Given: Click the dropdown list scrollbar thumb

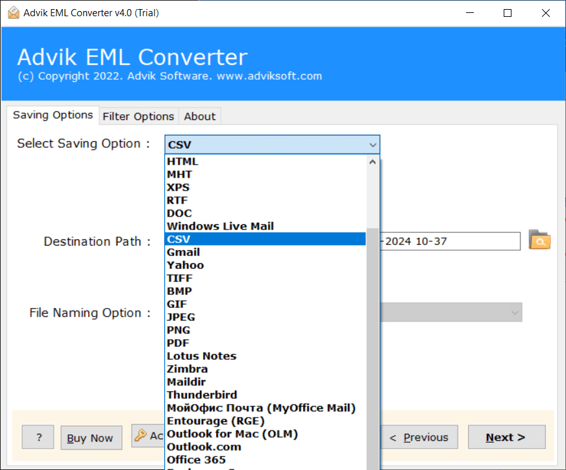Looking at the screenshot, I should click(x=373, y=348).
